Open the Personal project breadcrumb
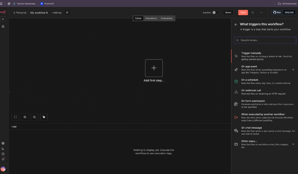Image resolution: width=298 pixels, height=174 pixels. 20,13
